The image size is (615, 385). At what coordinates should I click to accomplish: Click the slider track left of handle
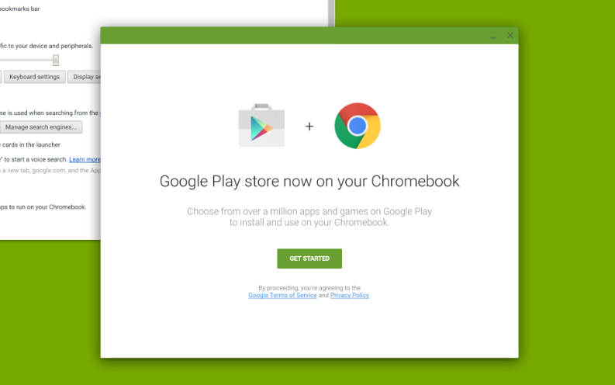tap(26, 60)
